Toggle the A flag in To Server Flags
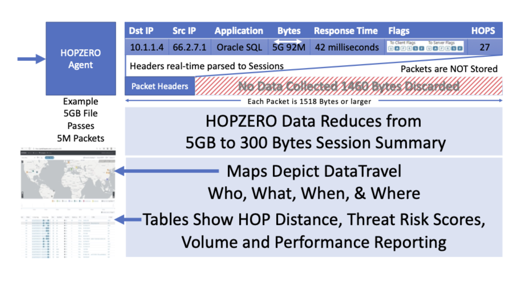This screenshot has height=282, width=526. [436, 48]
